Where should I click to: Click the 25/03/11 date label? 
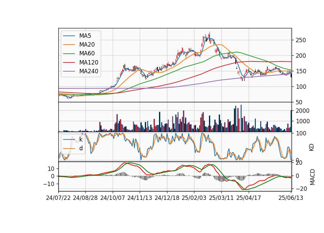point(221,198)
